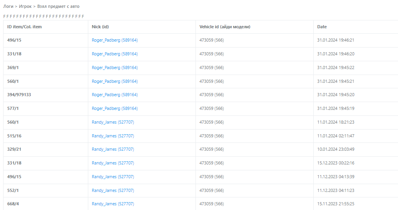The image size is (398, 210).
Task: Open Roger_Padberg link in the 577/1 row
Action: pos(115,108)
